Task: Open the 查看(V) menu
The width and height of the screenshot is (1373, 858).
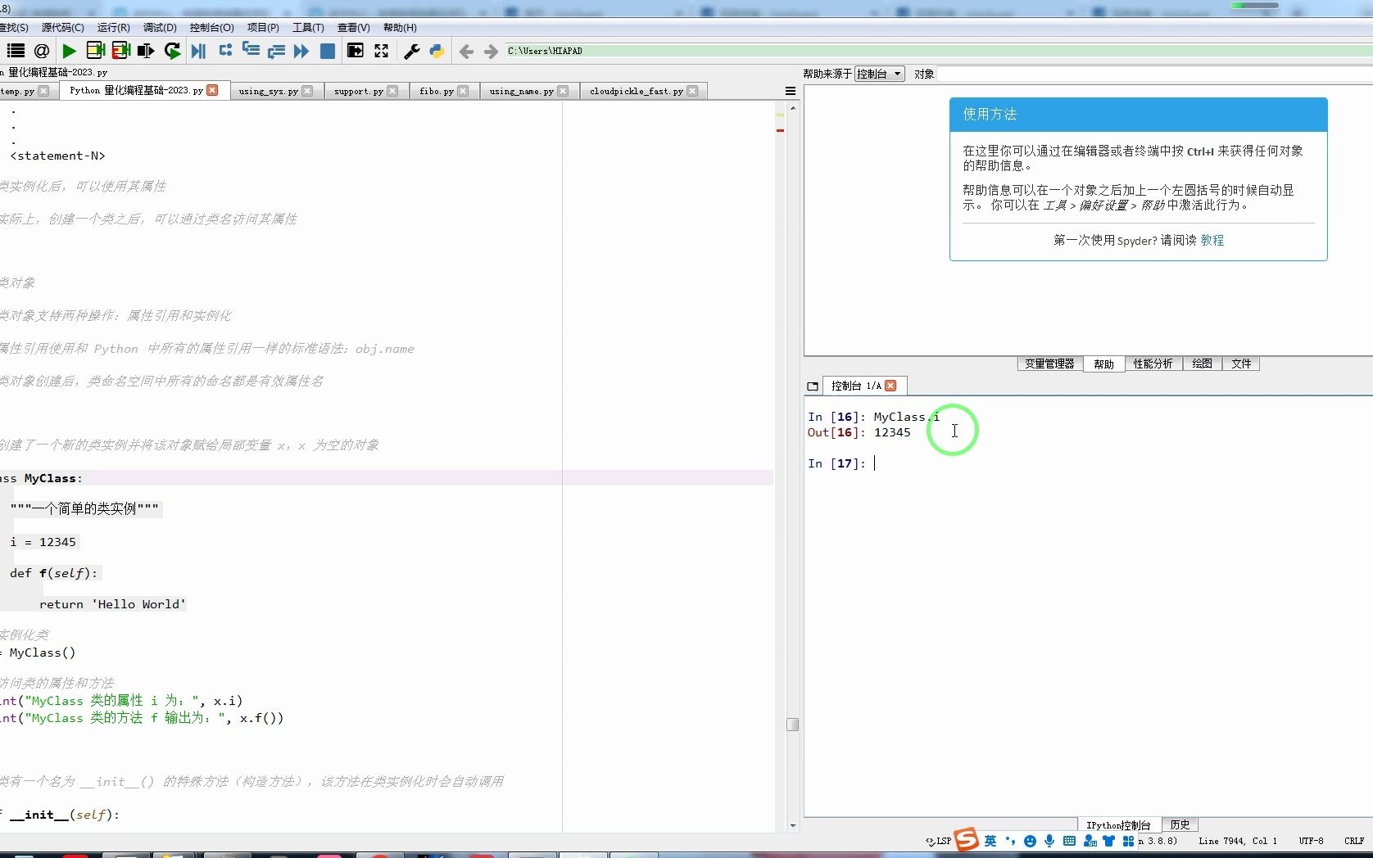Action: 353,27
